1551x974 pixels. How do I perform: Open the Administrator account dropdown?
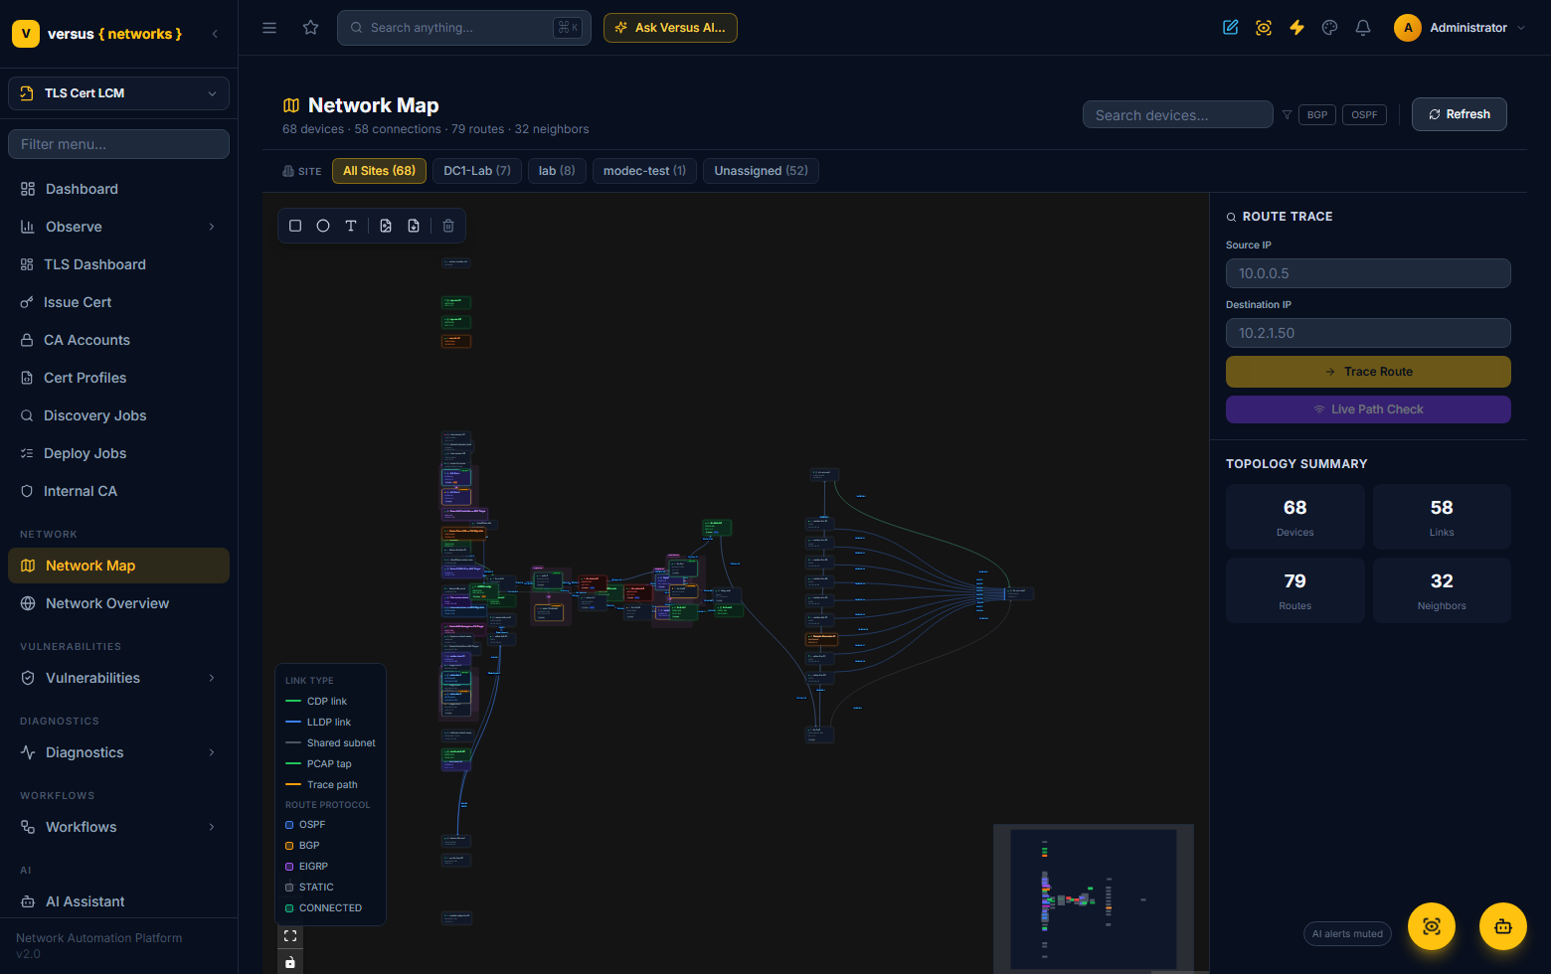[x=1460, y=28]
